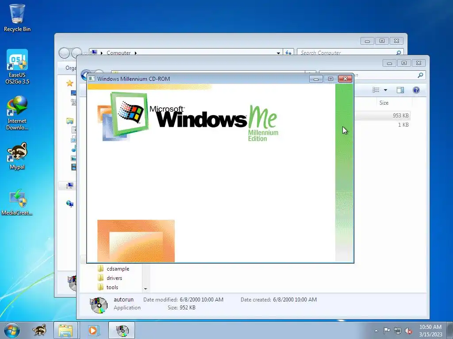The width and height of the screenshot is (453, 339).
Task: Click the Windows Me logo graphic
Action: click(188, 117)
